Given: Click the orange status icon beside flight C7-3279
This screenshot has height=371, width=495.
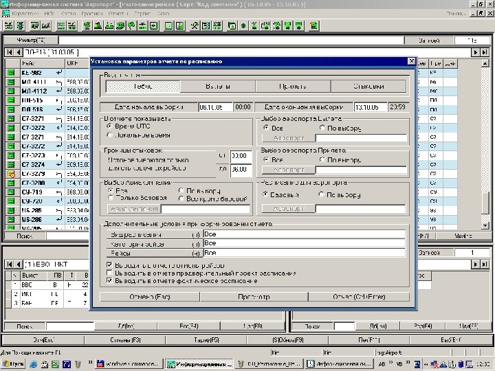Looking at the screenshot, I should tap(11, 175).
